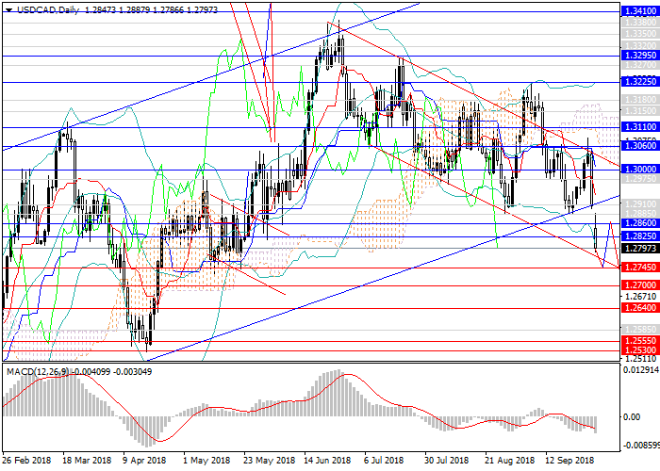This screenshot has width=660, height=471.
Task: Click the 12 Sep 2018 date label
Action: pos(570,461)
